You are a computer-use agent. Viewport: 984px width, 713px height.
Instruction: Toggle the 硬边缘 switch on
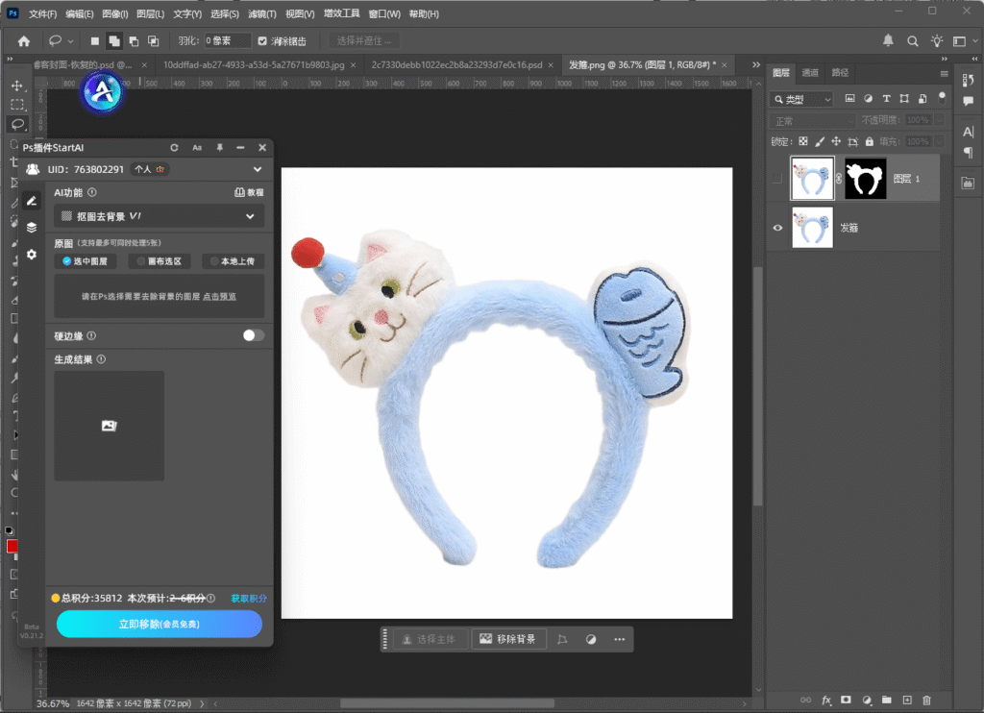(x=253, y=335)
